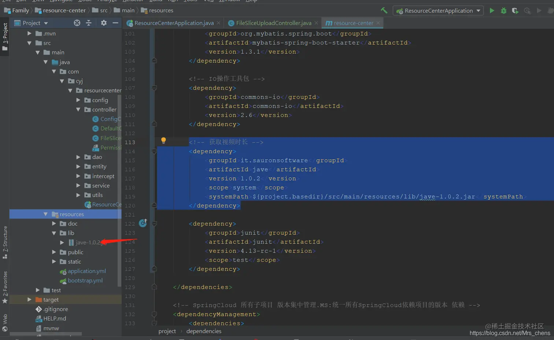Click the resource-center breadcrumb

click(x=60, y=10)
